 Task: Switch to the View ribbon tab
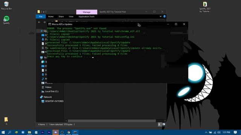tap(71, 16)
